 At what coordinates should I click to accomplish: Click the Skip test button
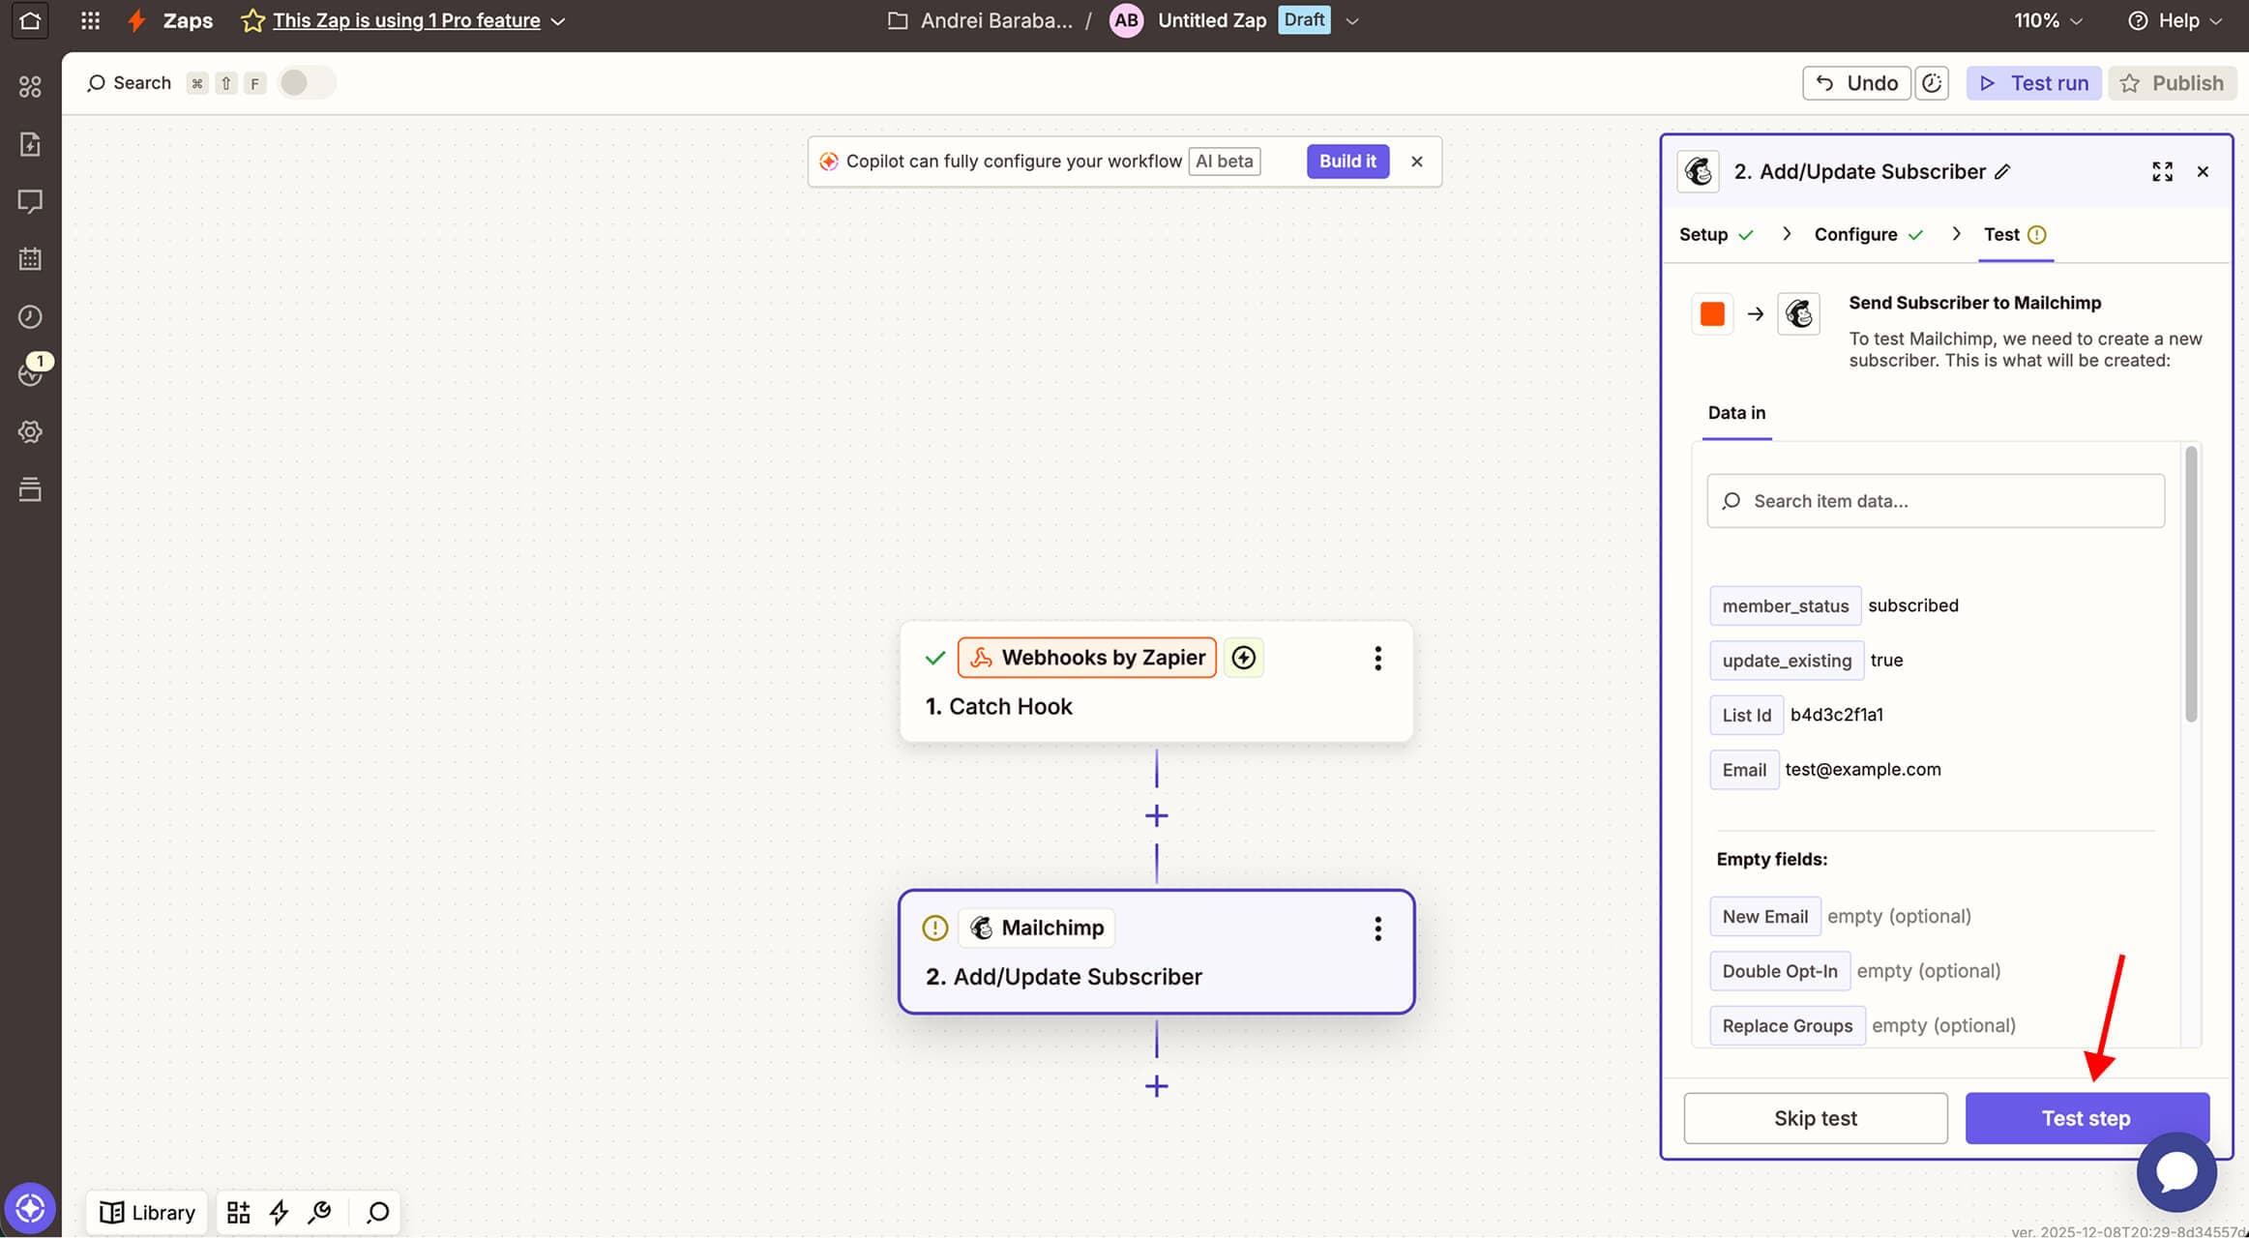[x=1815, y=1118]
